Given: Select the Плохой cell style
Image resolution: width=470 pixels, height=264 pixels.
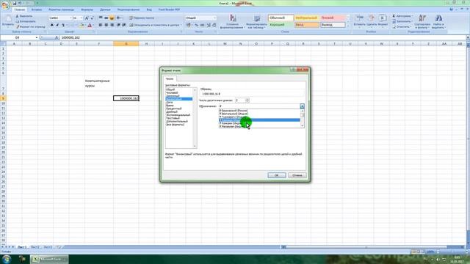Looking at the screenshot, I should [x=333, y=18].
